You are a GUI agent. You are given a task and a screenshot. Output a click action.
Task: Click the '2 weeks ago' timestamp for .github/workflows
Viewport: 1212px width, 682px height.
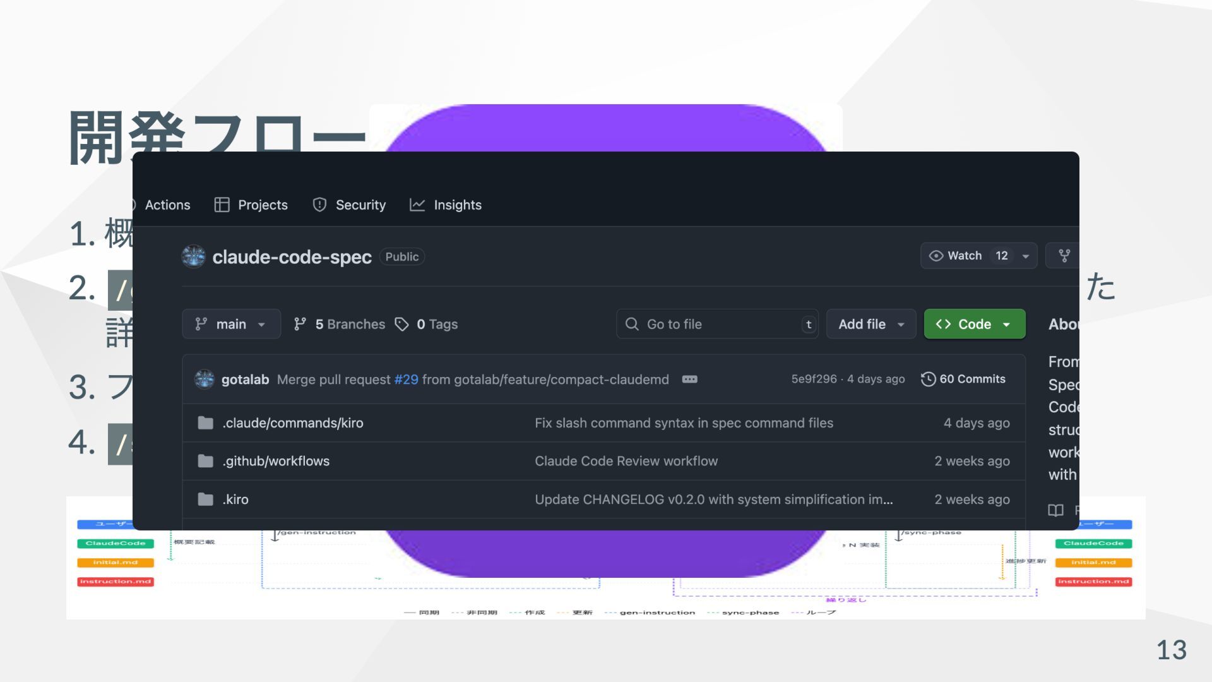tap(972, 461)
